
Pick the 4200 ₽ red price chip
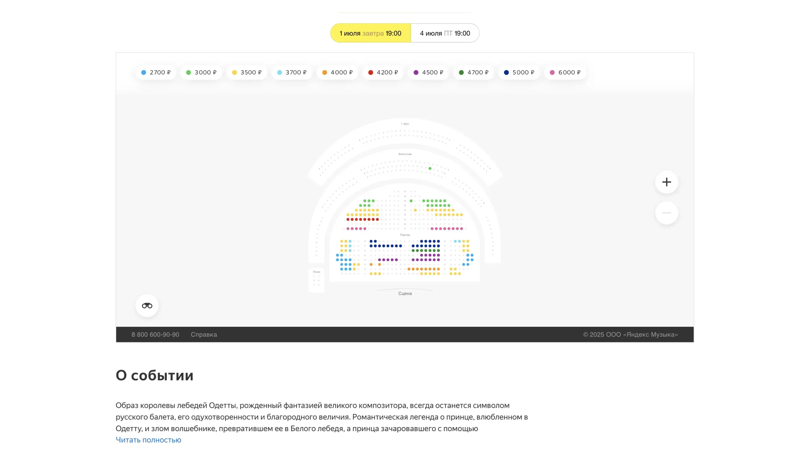[x=383, y=72]
